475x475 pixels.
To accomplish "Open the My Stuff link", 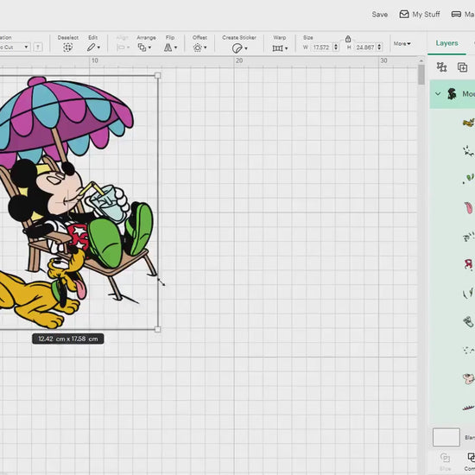I will pyautogui.click(x=426, y=14).
